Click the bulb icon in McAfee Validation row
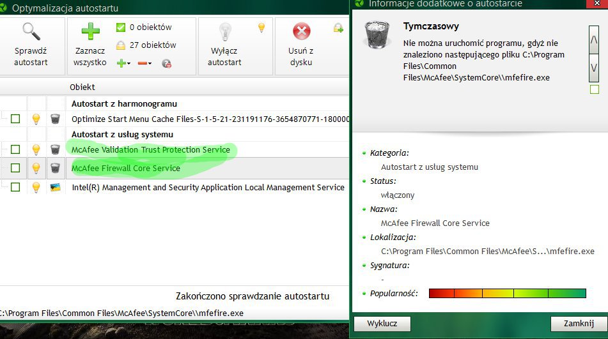608x339 pixels. coord(36,149)
